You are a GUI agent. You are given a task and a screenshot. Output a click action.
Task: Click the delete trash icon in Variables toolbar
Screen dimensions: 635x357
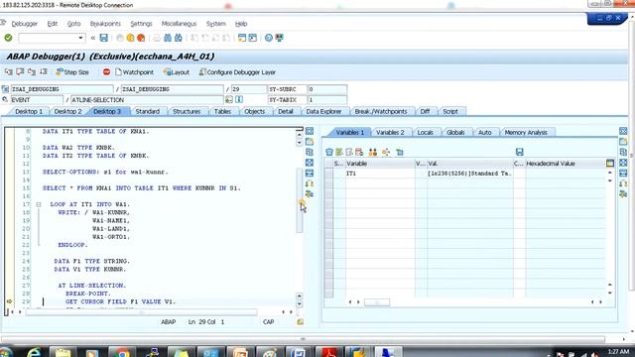(329, 152)
